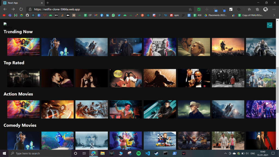The width and height of the screenshot is (279, 157).
Task: Click the teal smiley profile avatar
Action: click(269, 25)
